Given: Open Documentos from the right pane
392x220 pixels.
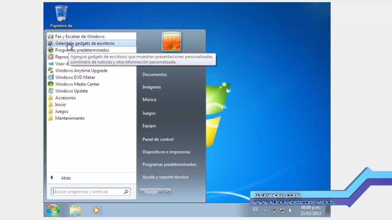Looking at the screenshot, I should pyautogui.click(x=155, y=75).
